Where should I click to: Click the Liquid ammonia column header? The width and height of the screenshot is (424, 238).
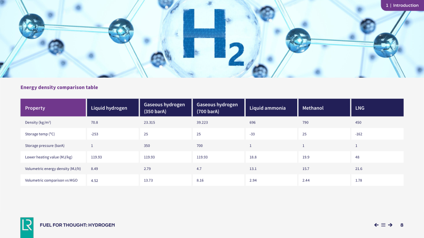tap(271, 108)
